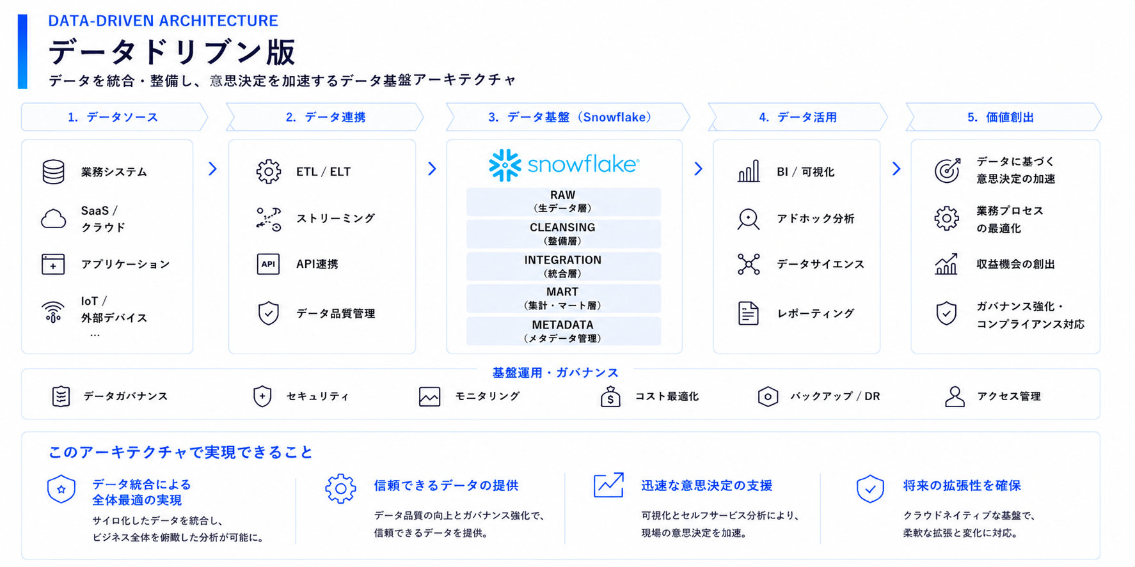Click the DATA-DRIVEN ARCHITECTURE label
Image resolution: width=1135 pixels, height=567 pixels.
(163, 21)
